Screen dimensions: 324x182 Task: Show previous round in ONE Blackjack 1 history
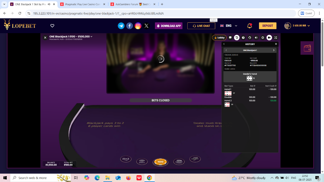click(x=226, y=50)
